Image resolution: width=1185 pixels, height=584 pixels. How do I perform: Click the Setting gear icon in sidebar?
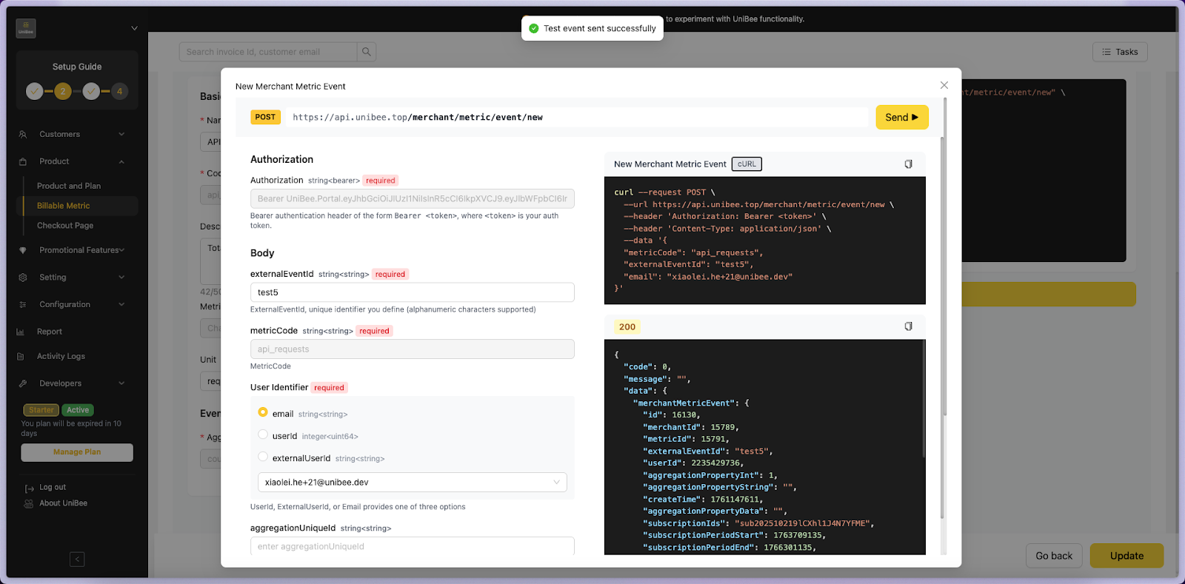[x=22, y=278]
